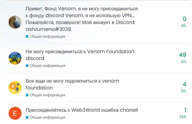Click the Bitcoin and Ethereum coin avatar
Screen dimensions: 192x124
[x=14, y=88]
